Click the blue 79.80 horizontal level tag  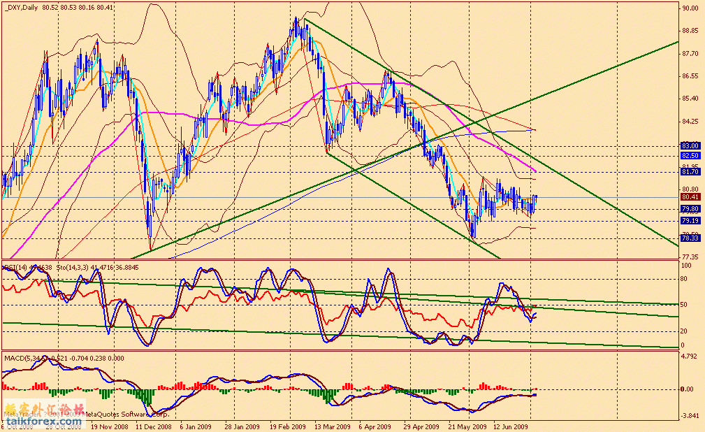(690, 209)
